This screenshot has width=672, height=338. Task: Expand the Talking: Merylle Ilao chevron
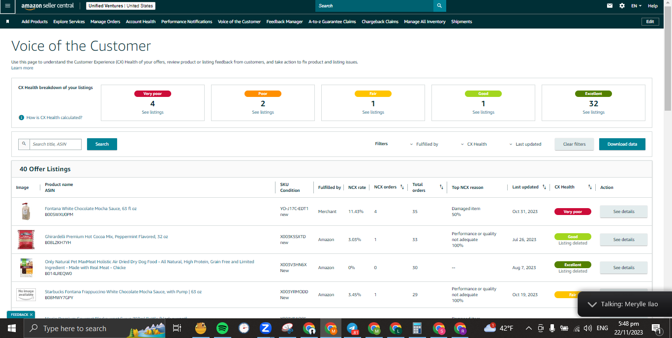592,305
